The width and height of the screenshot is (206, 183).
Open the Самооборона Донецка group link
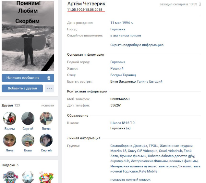(x=129, y=146)
